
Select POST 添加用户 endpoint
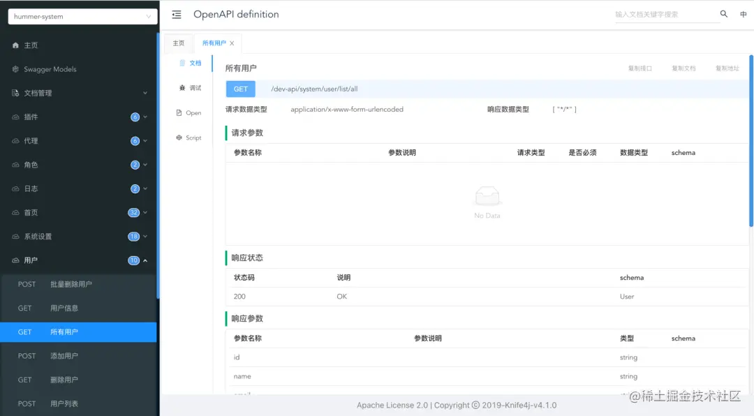(78, 356)
